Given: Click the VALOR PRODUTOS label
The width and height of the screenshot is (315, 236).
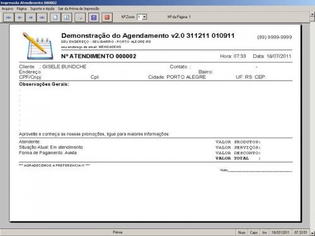Looking at the screenshot, I should pyautogui.click(x=238, y=142).
